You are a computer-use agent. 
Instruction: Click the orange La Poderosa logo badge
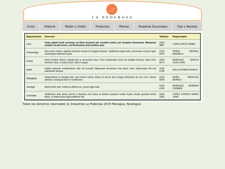tap(112, 10)
